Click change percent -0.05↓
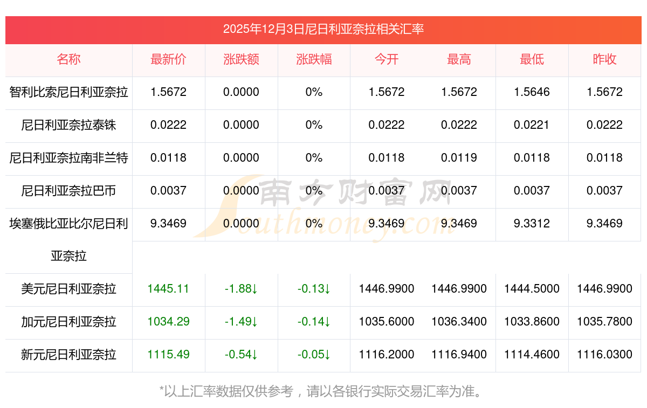 coord(314,355)
